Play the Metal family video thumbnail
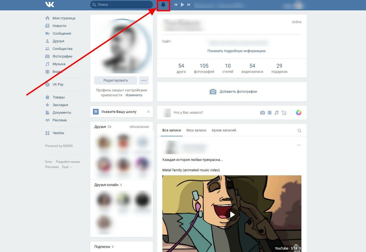Image resolution: width=366 pixels, height=252 pixels. pyautogui.click(x=232, y=214)
